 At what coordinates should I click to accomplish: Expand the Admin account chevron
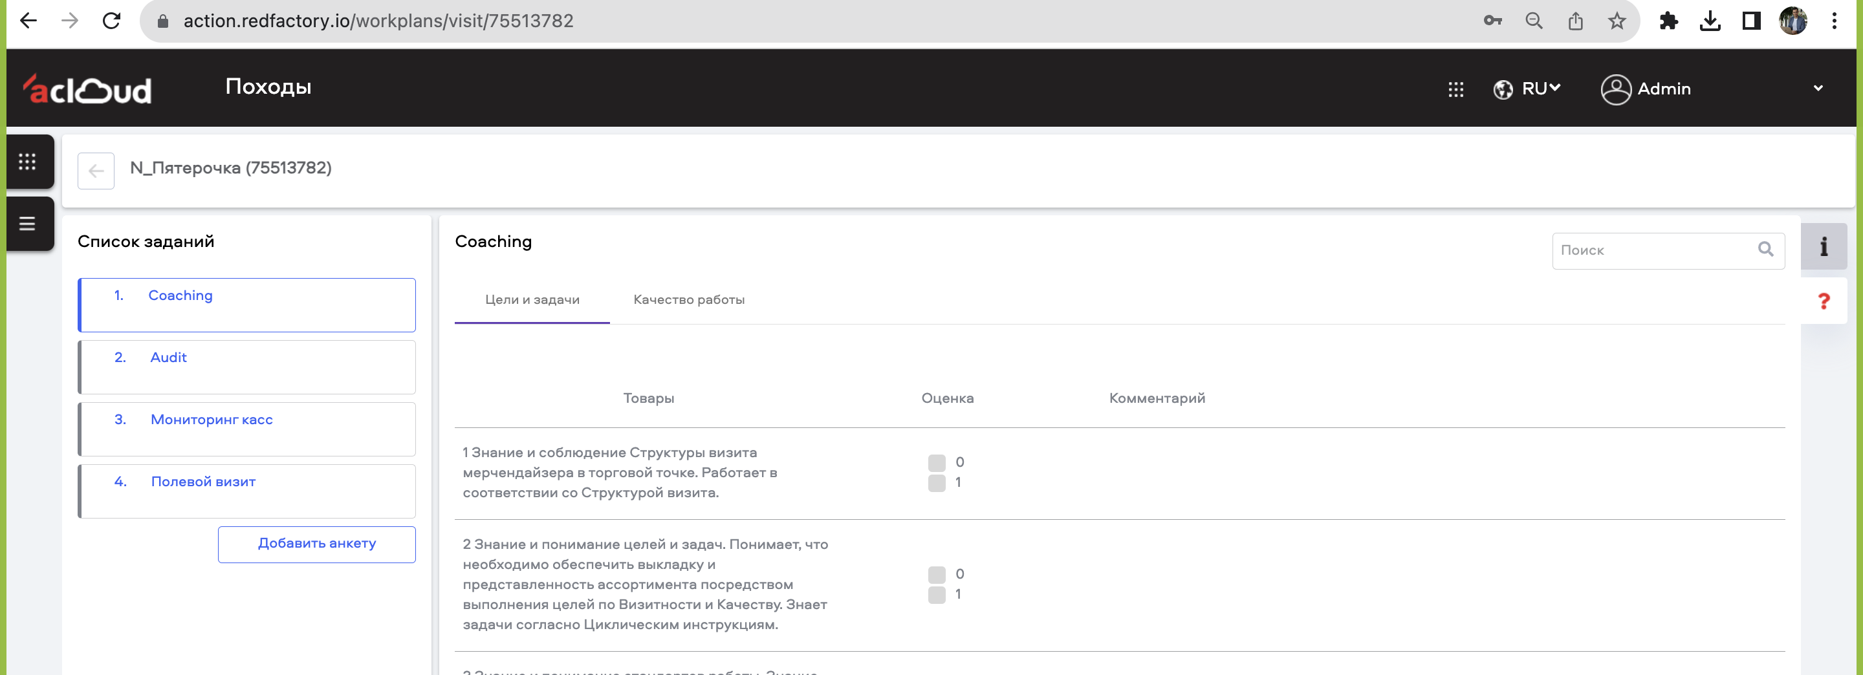pyautogui.click(x=1818, y=88)
